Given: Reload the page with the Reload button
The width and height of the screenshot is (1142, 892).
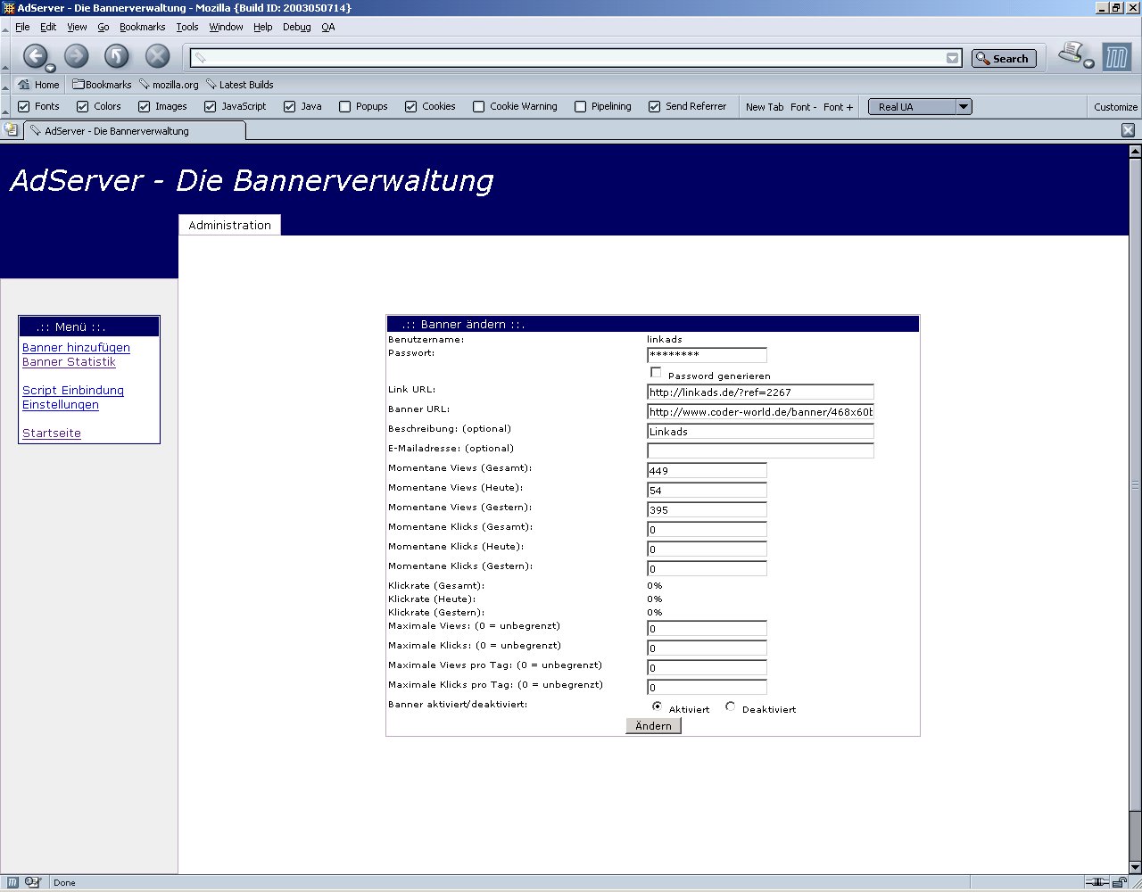Looking at the screenshot, I should (x=117, y=56).
